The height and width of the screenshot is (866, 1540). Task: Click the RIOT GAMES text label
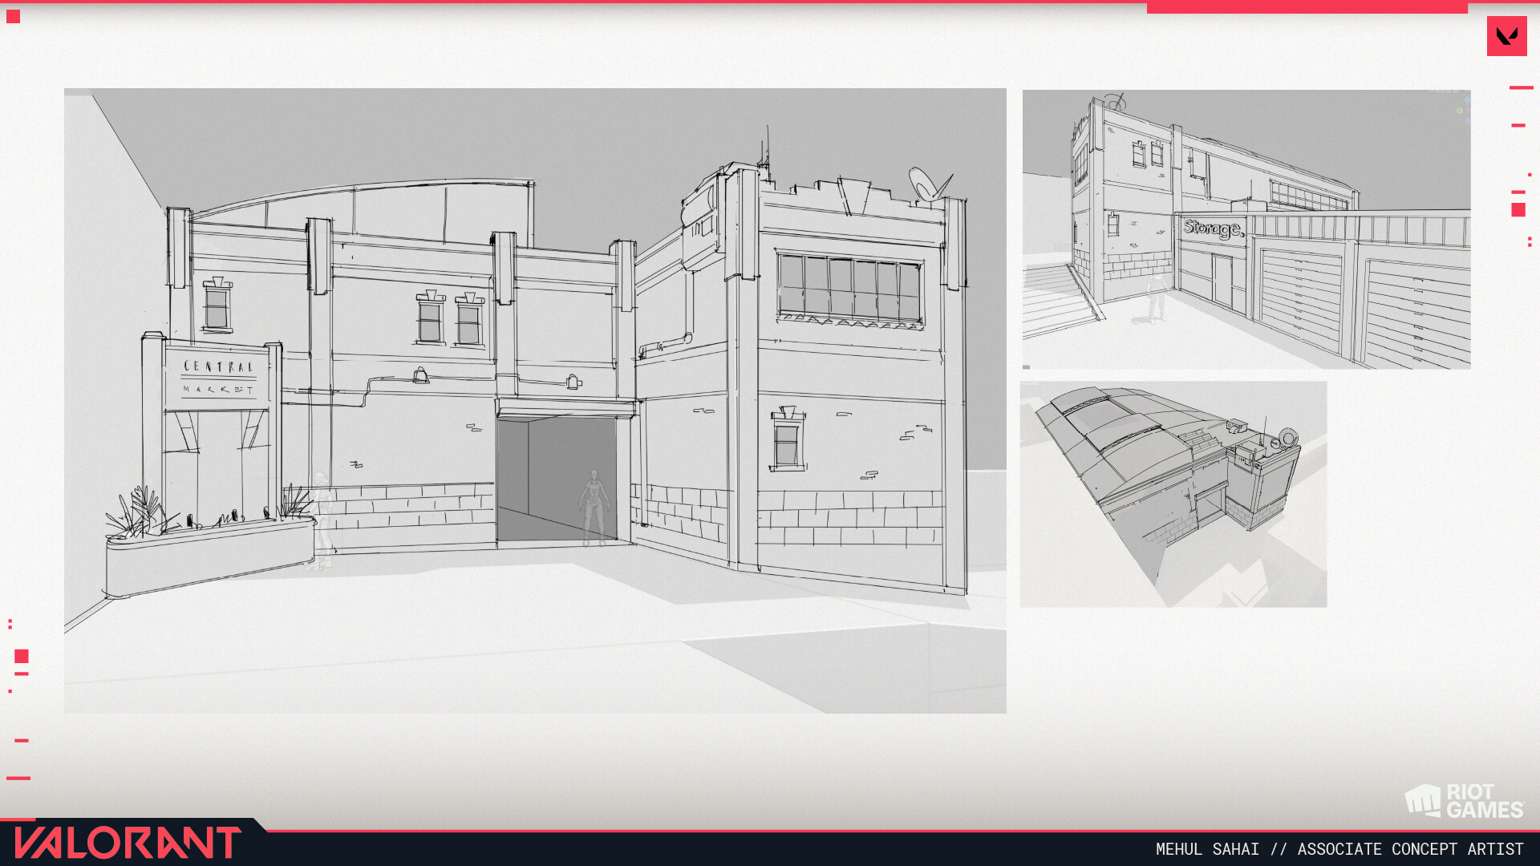1484,802
